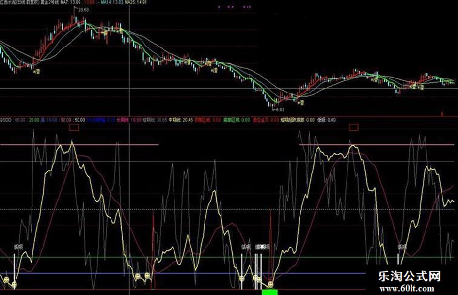Click the green bar at the chart bottom

click(269, 292)
